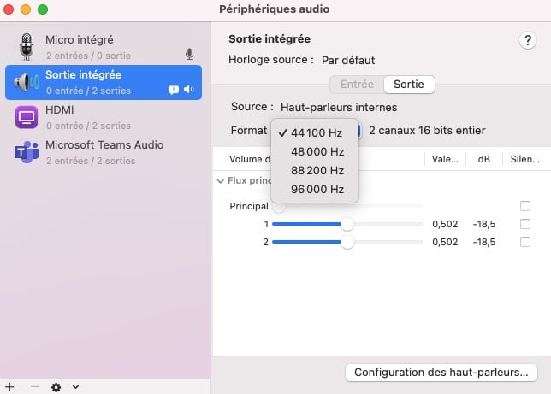
Task: Collapse the Flux principal section
Action: pos(220,181)
